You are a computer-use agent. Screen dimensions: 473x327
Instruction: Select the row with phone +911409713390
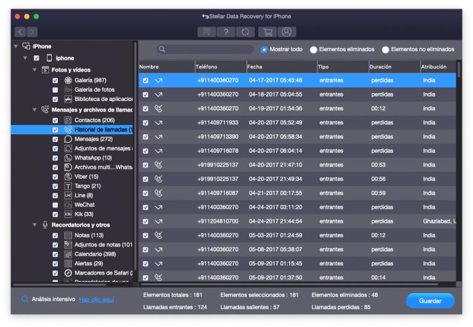click(297, 137)
